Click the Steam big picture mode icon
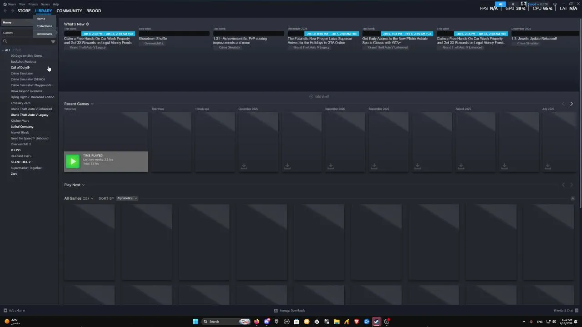This screenshot has width=582, height=327. point(555,4)
